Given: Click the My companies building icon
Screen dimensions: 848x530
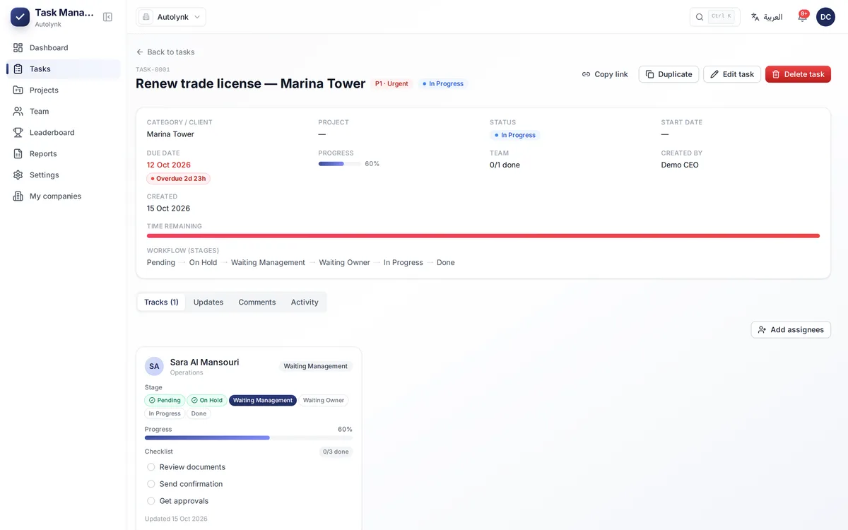Looking at the screenshot, I should (x=18, y=196).
